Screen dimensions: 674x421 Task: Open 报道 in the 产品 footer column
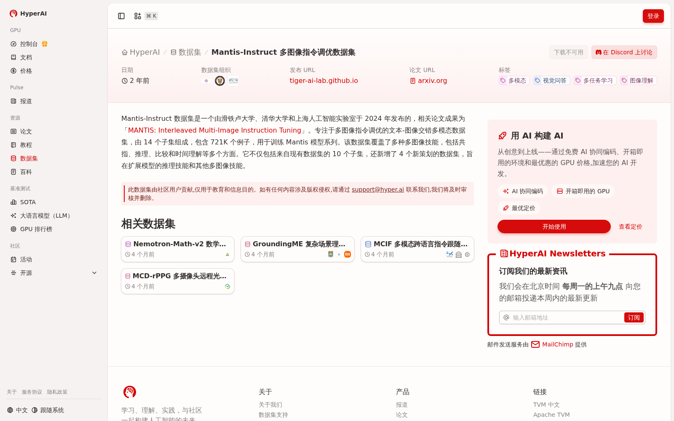(402, 405)
